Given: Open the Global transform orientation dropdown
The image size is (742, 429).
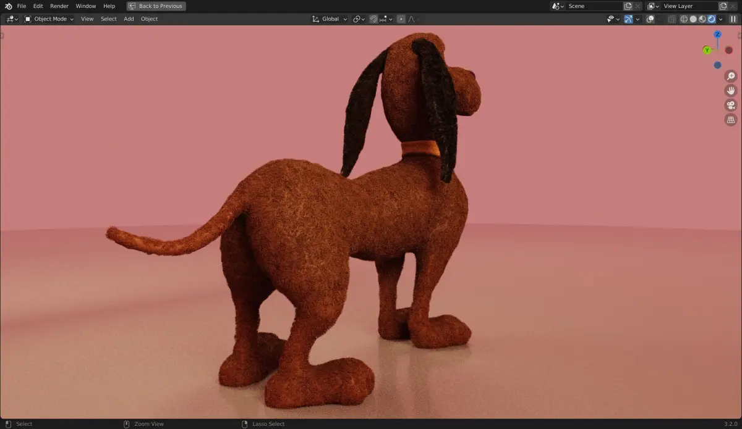Looking at the screenshot, I should click(x=330, y=19).
